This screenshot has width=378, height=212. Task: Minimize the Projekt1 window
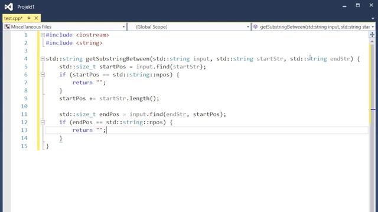(x=344, y=6)
